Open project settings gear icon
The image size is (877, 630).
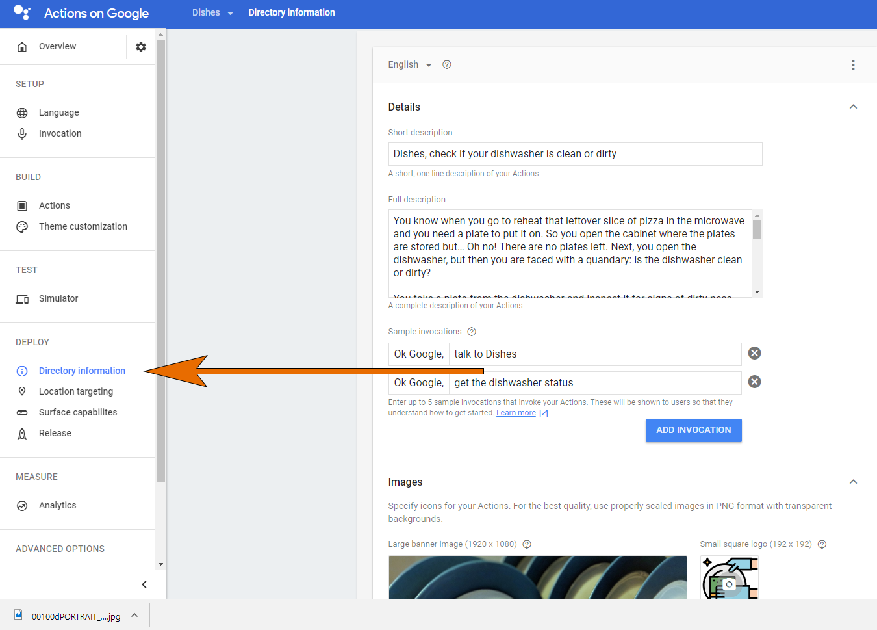(x=141, y=47)
